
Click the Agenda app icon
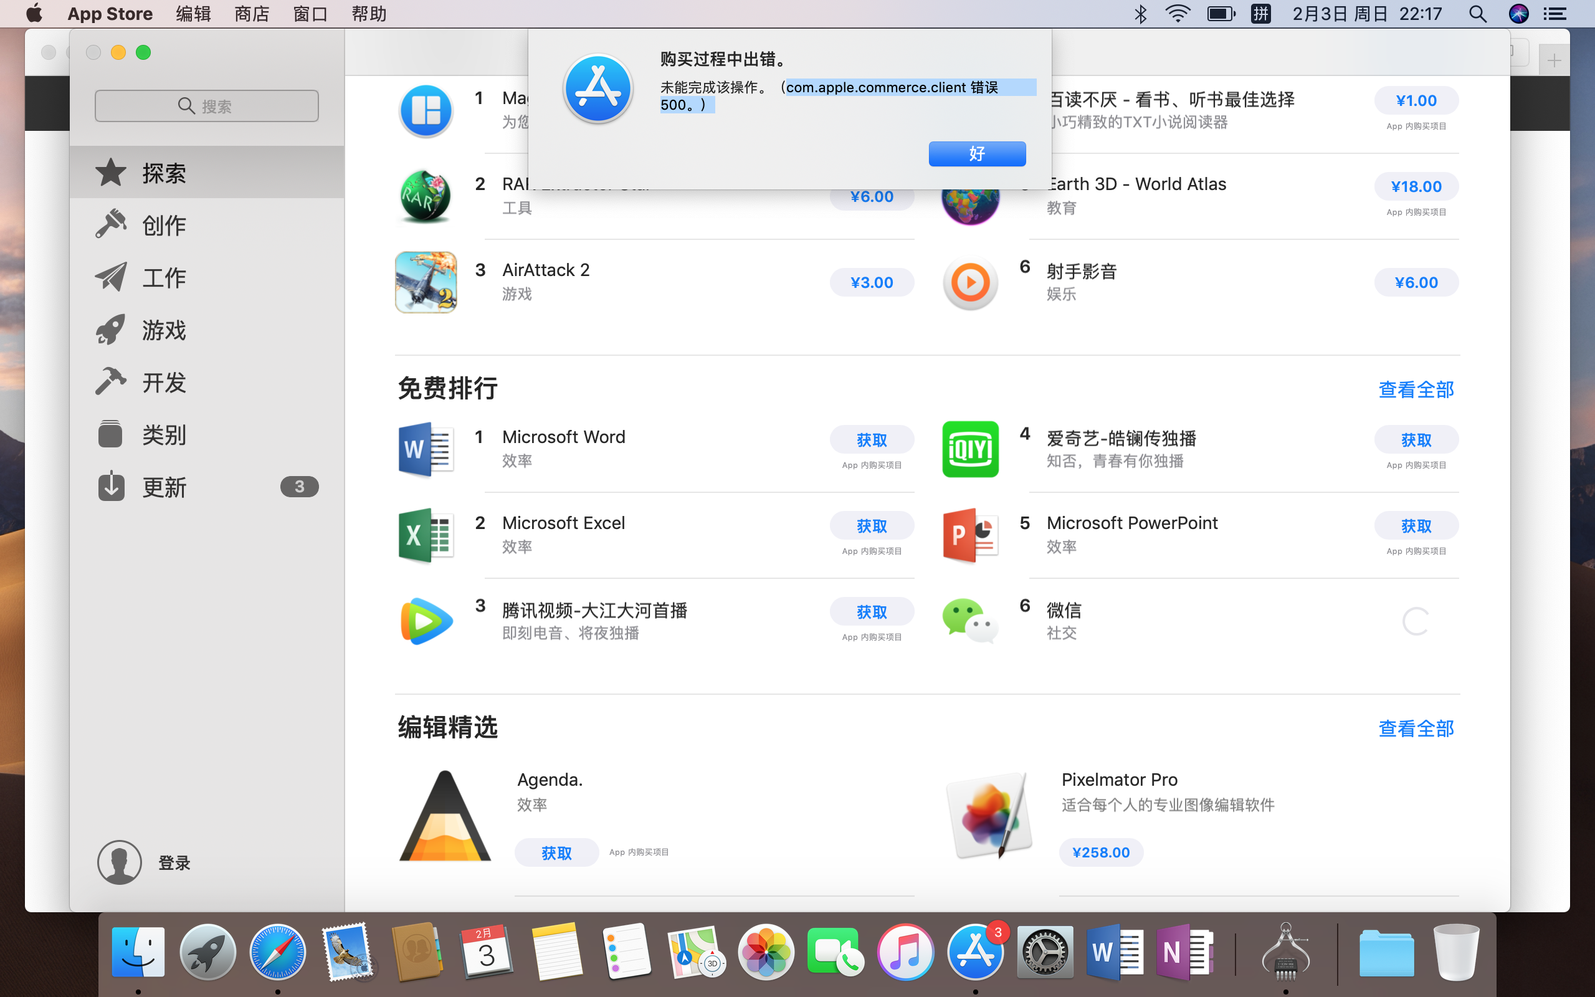coord(445,816)
